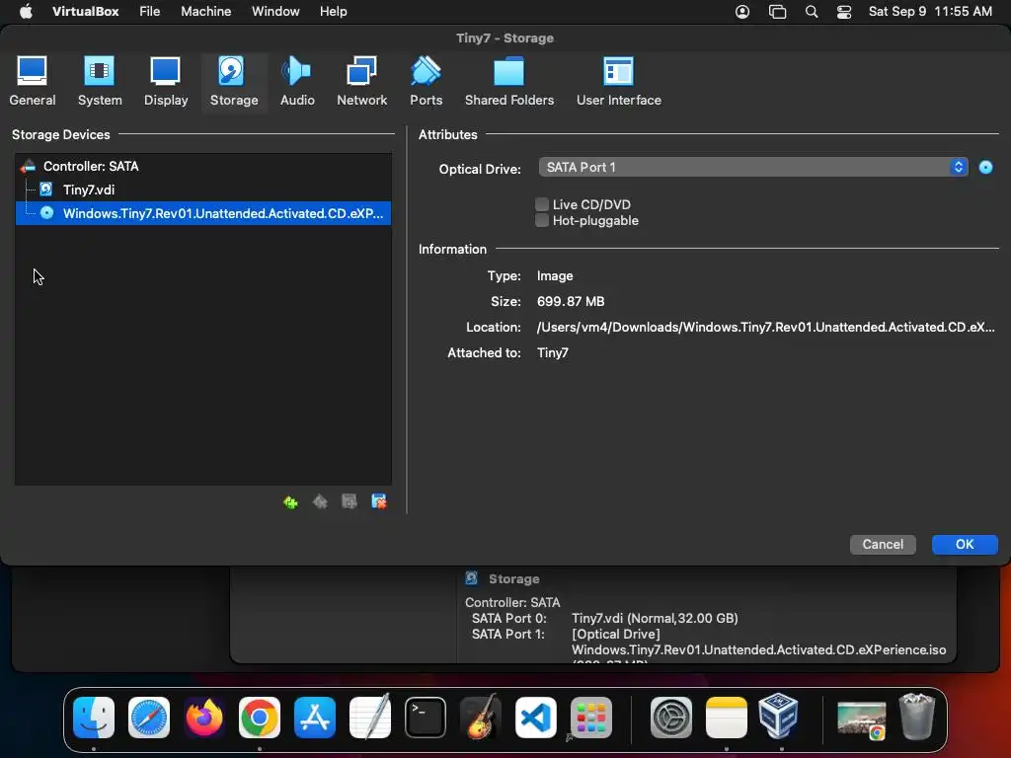Open the System settings section

click(100, 83)
